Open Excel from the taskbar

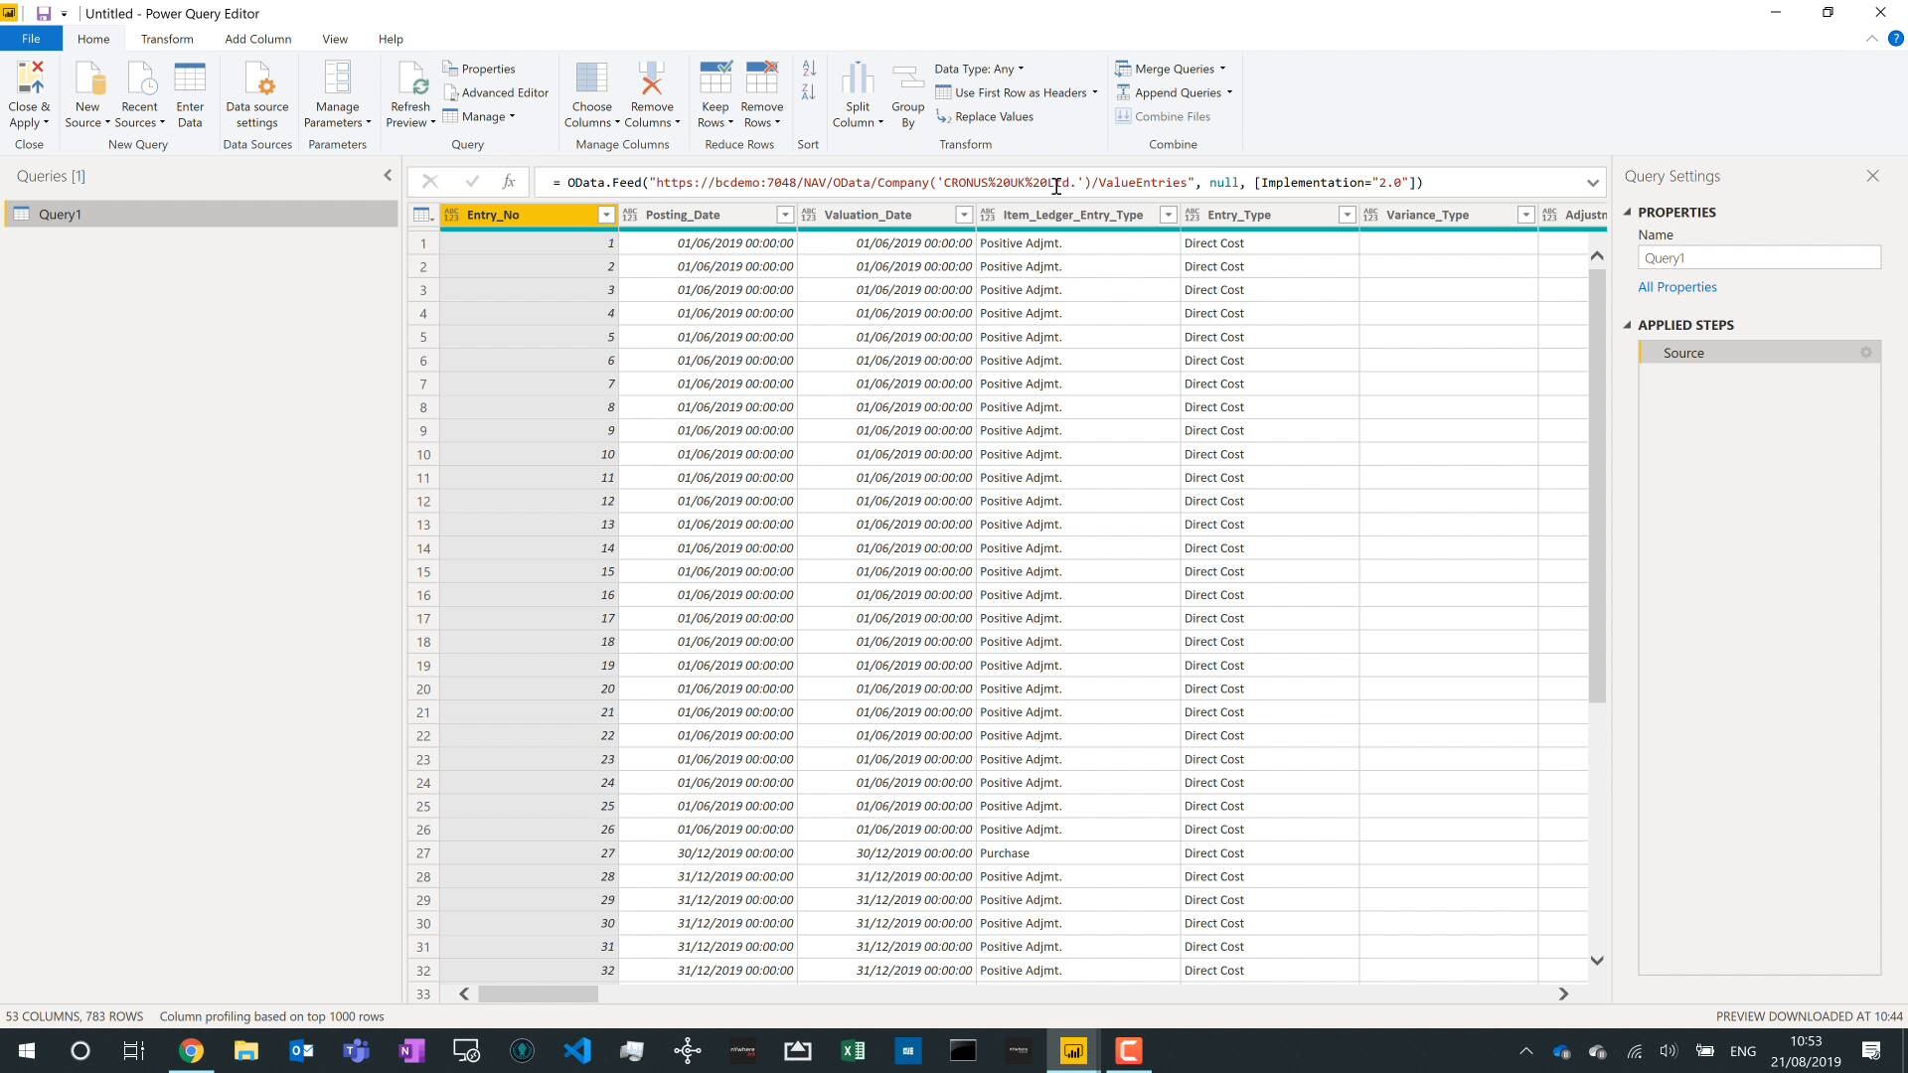853,1050
